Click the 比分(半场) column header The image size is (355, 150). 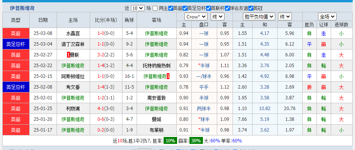coord(106,20)
